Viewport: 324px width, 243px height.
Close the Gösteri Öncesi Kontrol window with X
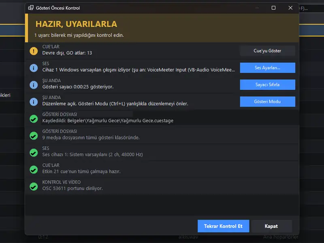click(x=290, y=8)
